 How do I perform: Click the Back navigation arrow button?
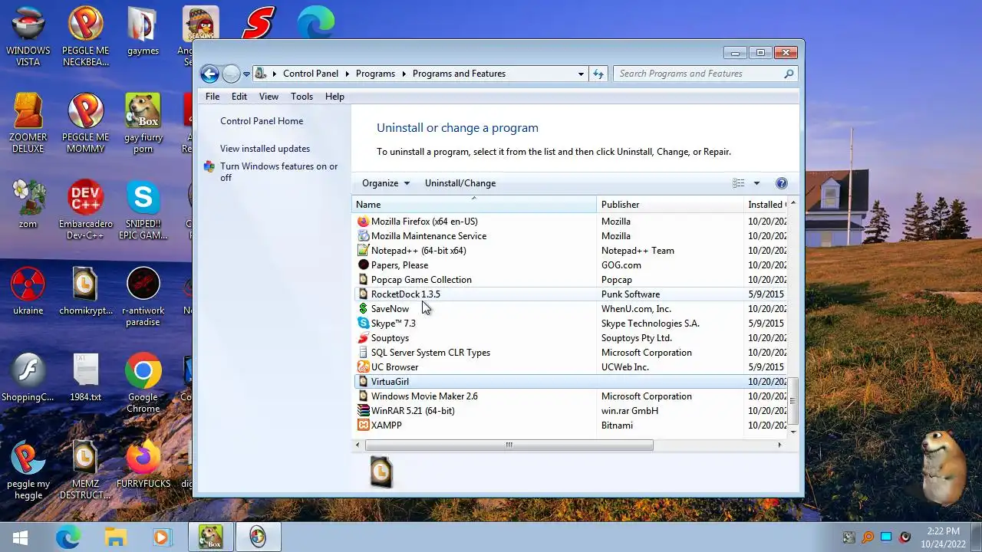click(x=209, y=74)
